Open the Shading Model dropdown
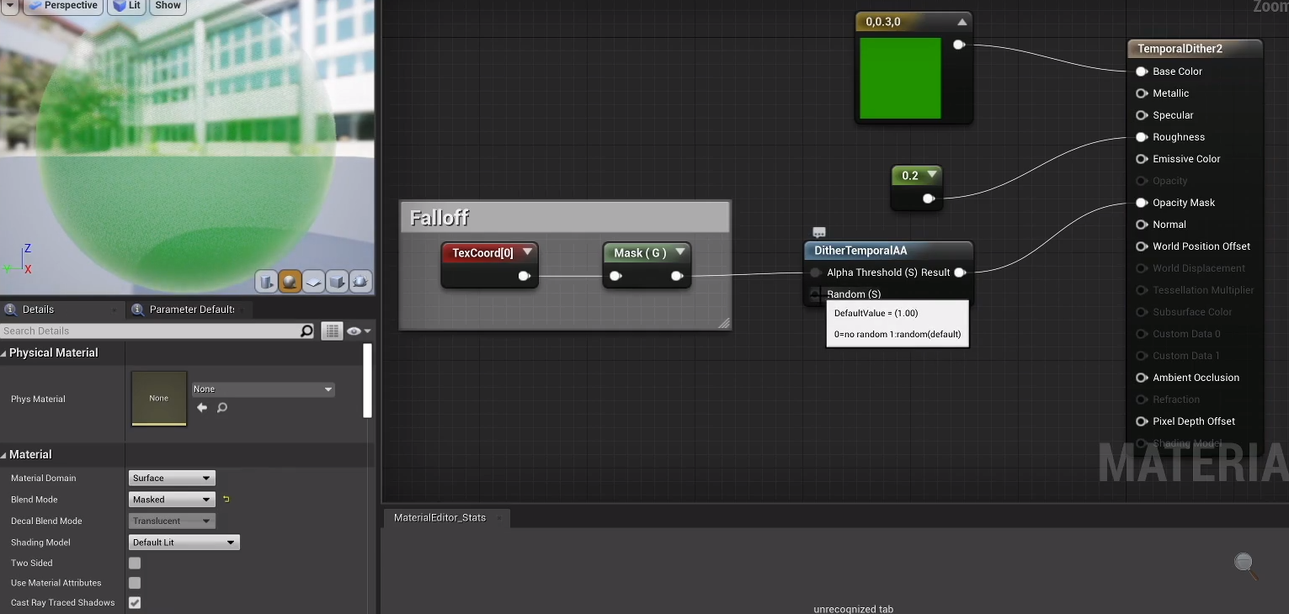Viewport: 1289px width, 614px height. [184, 542]
